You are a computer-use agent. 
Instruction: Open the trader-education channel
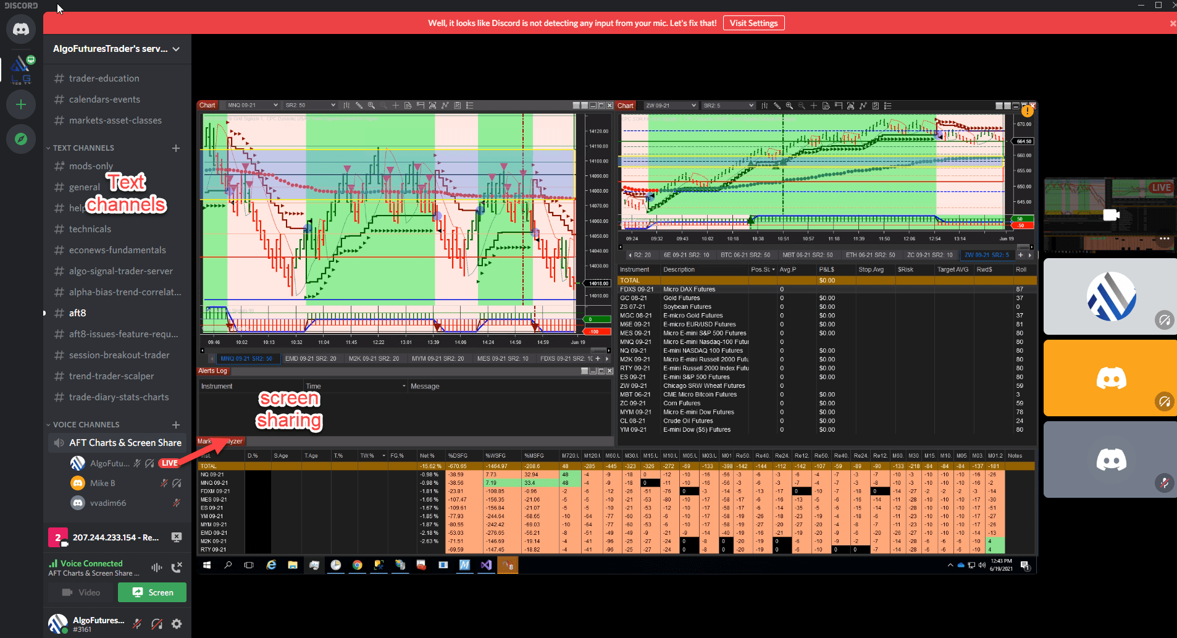[x=117, y=78]
